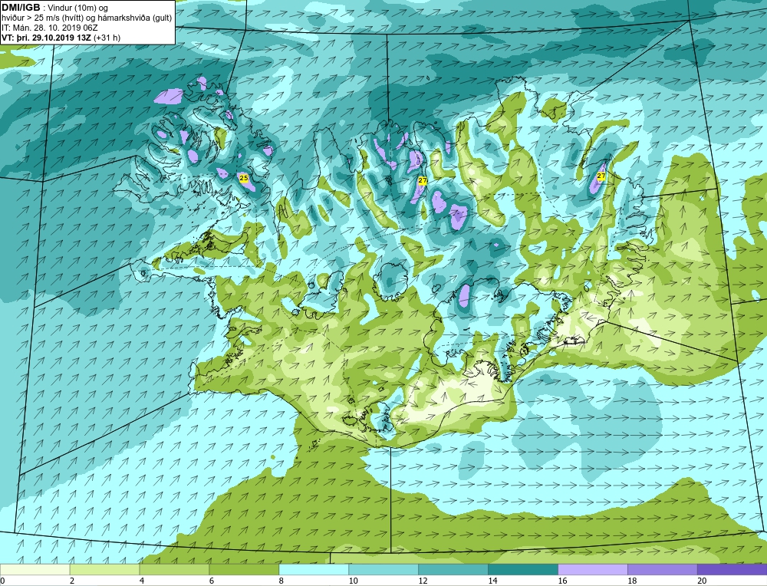The width and height of the screenshot is (767, 586).
Task: Click the 'Vindur (10m) og' title text
Action: click(78, 8)
